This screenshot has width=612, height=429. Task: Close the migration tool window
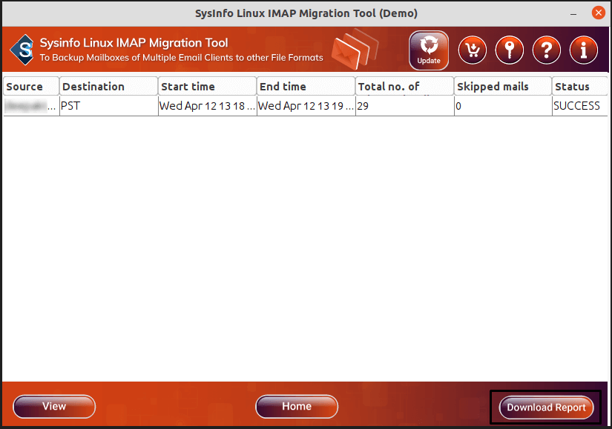point(599,13)
